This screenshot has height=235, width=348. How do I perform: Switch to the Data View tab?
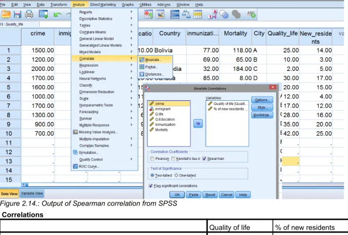coord(9,194)
